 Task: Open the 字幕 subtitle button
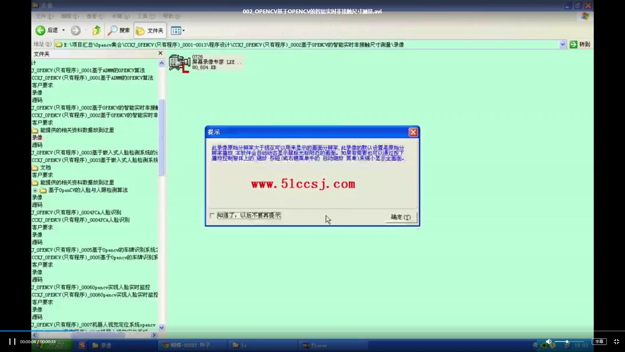point(599,342)
